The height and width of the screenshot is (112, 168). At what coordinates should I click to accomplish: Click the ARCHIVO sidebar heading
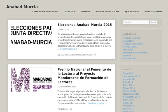coord(128,69)
